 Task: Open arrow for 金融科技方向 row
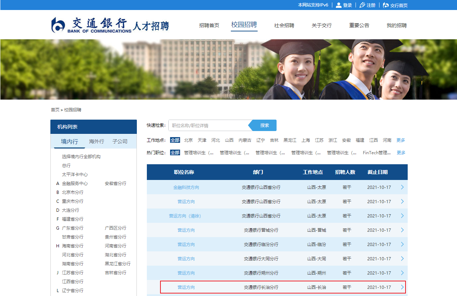pyautogui.click(x=402, y=187)
